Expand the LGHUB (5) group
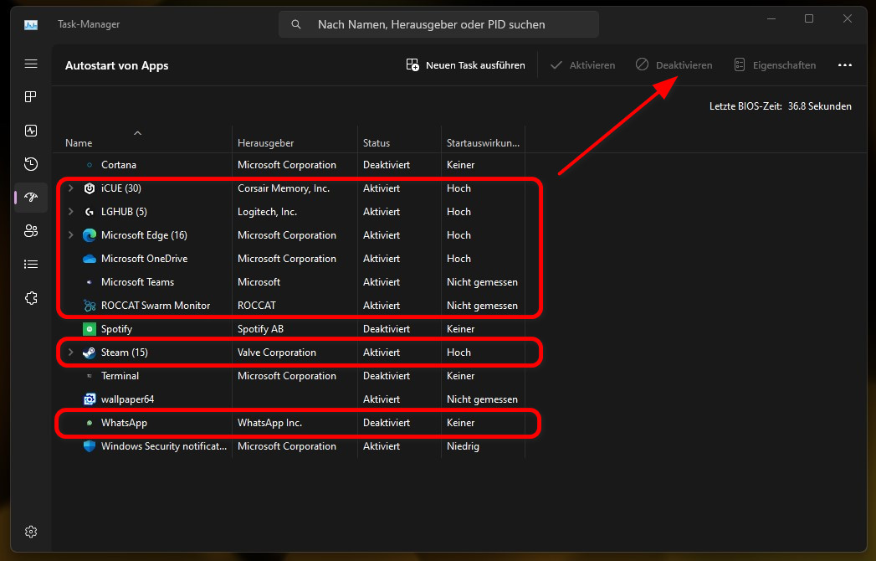The height and width of the screenshot is (561, 876). pos(71,212)
